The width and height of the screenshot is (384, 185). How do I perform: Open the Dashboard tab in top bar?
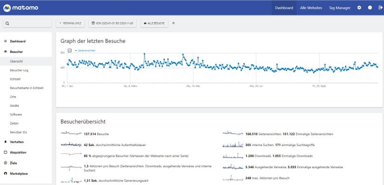coord(284,8)
